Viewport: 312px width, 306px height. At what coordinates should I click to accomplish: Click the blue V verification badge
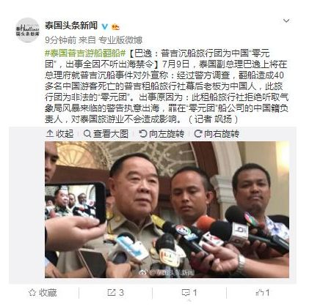[x=105, y=26]
